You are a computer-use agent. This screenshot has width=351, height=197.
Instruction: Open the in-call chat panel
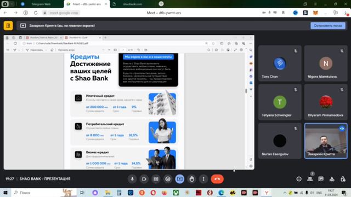321,179
